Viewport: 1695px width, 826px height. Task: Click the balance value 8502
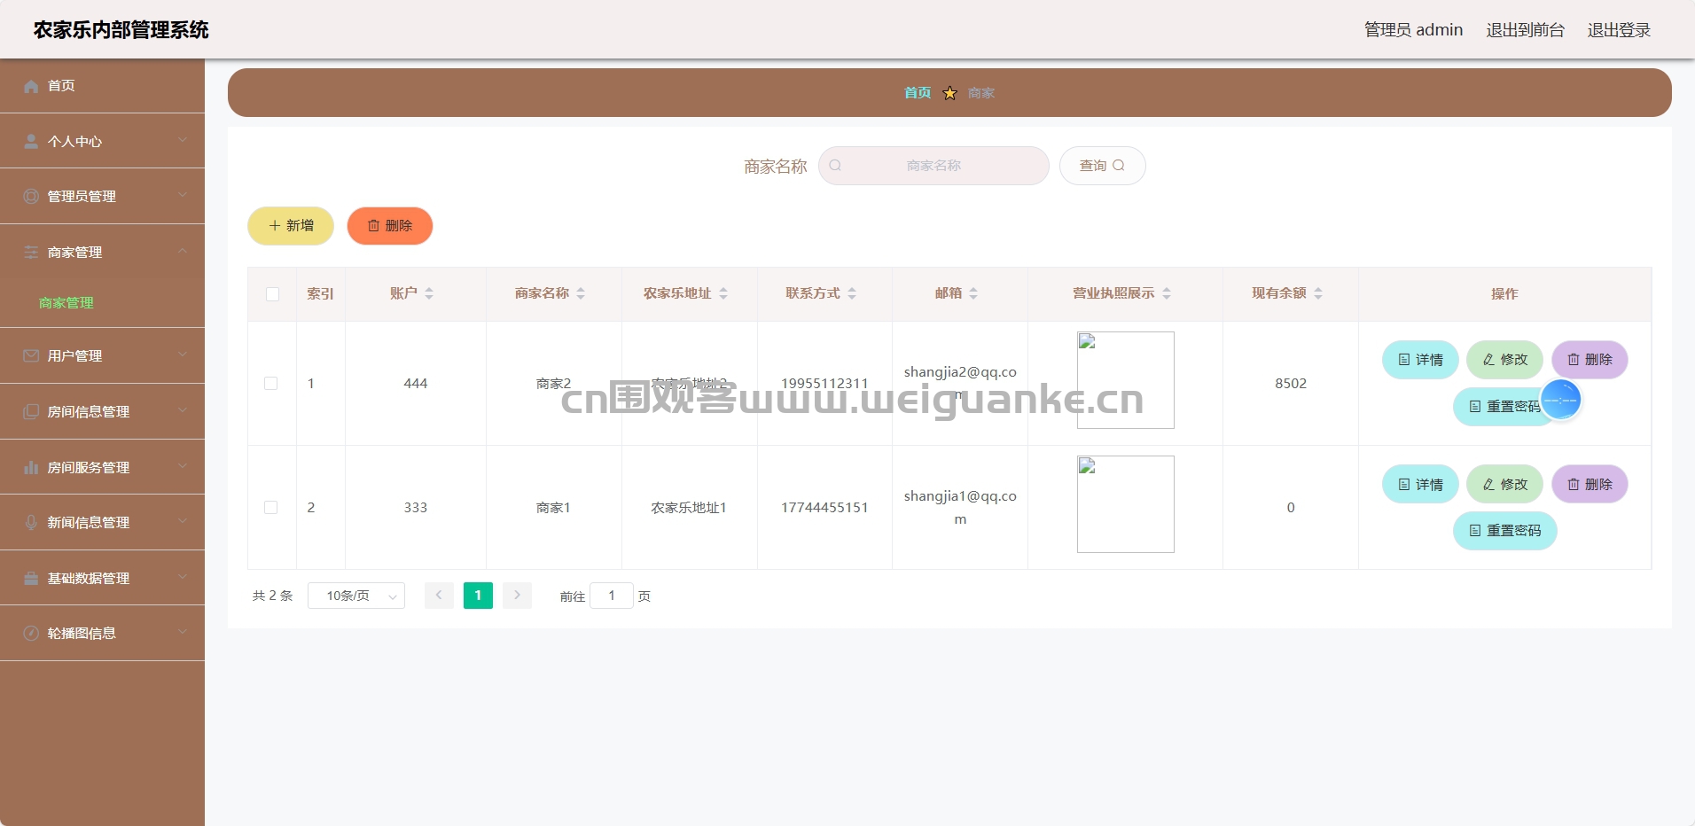click(x=1291, y=384)
